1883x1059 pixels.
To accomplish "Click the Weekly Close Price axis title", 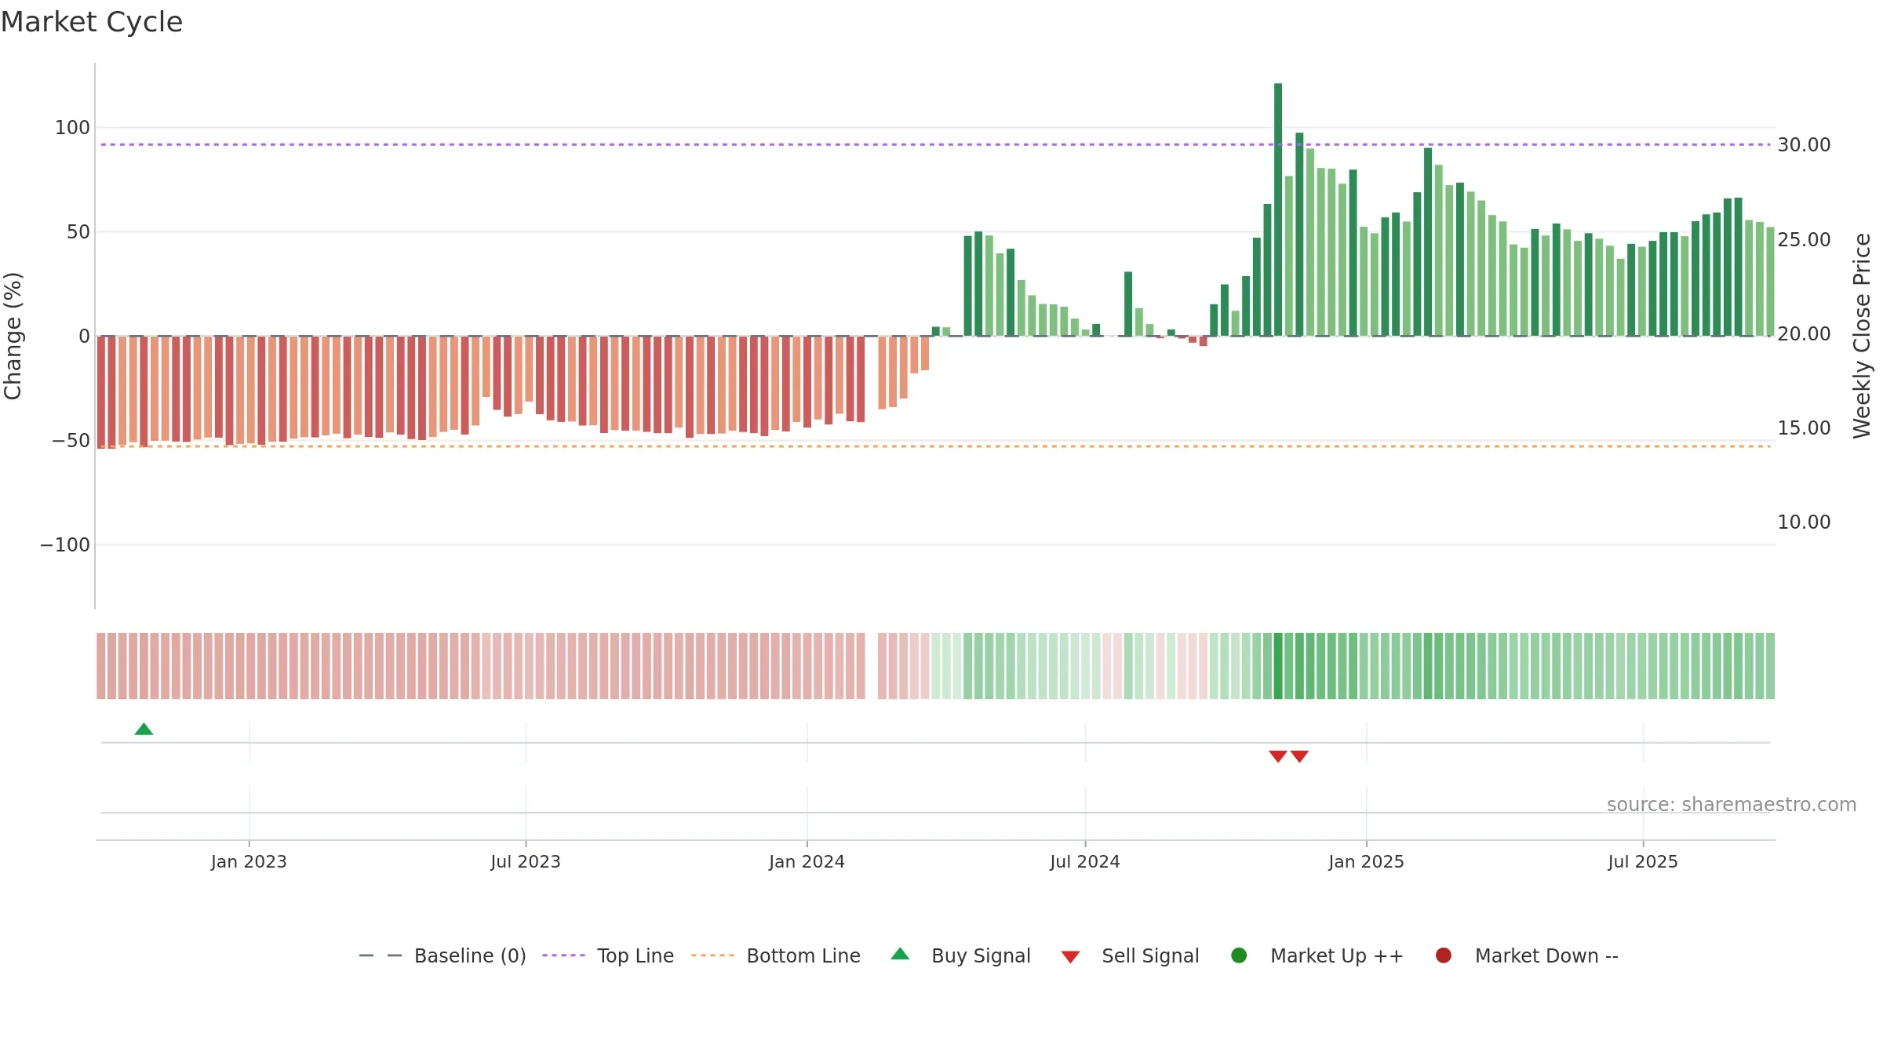I will (x=1862, y=336).
